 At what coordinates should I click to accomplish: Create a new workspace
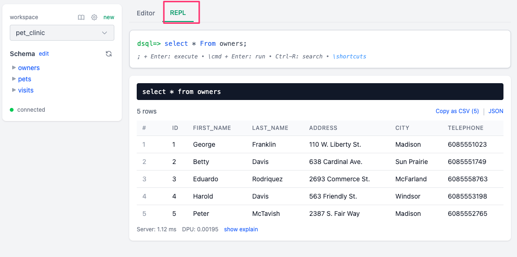tap(109, 17)
